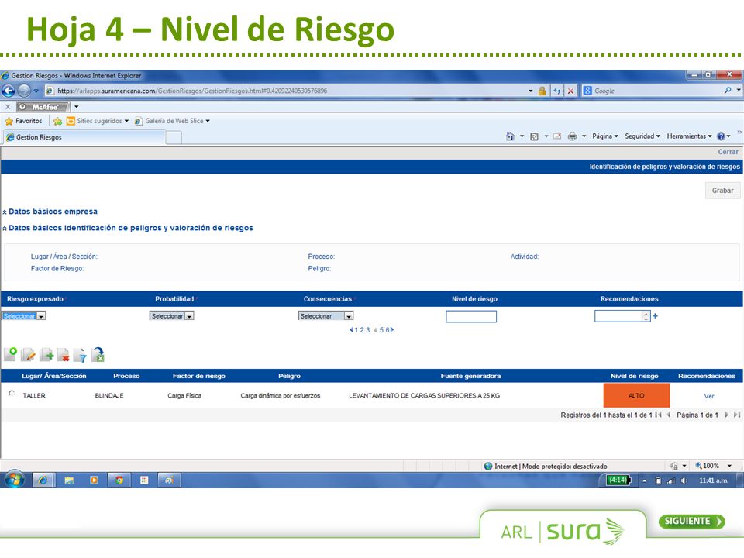Go to step 5 in pager
This screenshot has height=558, width=744.
tap(381, 330)
